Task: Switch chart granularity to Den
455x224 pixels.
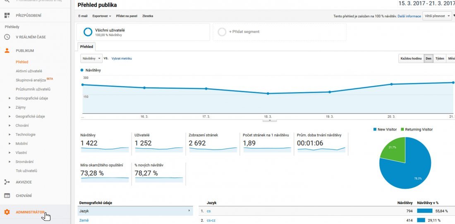Action: pos(429,59)
